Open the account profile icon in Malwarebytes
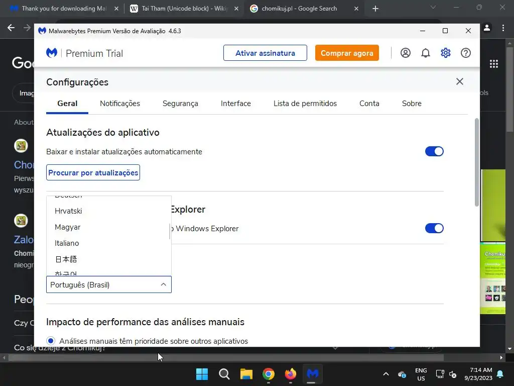The image size is (514, 386). click(406, 53)
